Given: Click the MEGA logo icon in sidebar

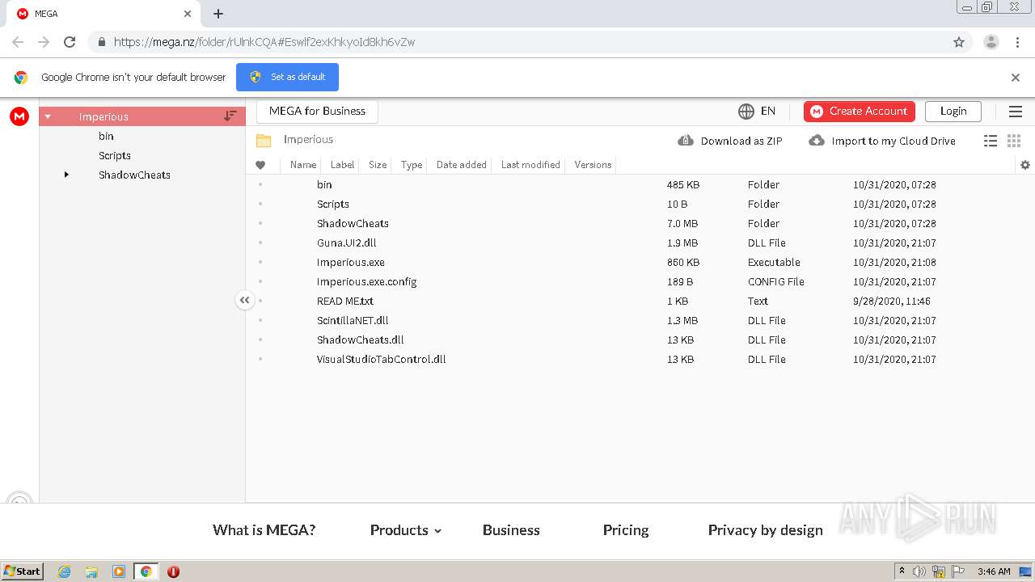Looking at the screenshot, I should (19, 116).
